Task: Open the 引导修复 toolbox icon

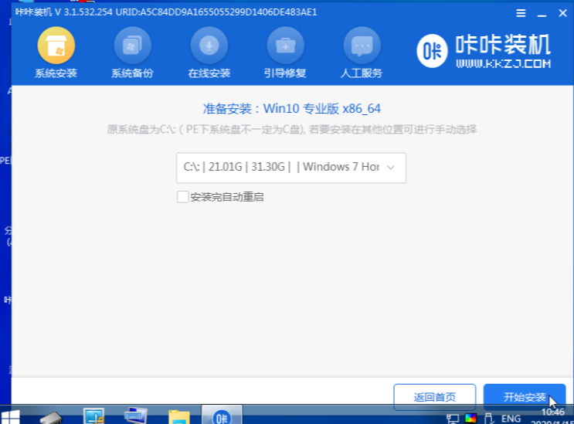Action: click(285, 48)
